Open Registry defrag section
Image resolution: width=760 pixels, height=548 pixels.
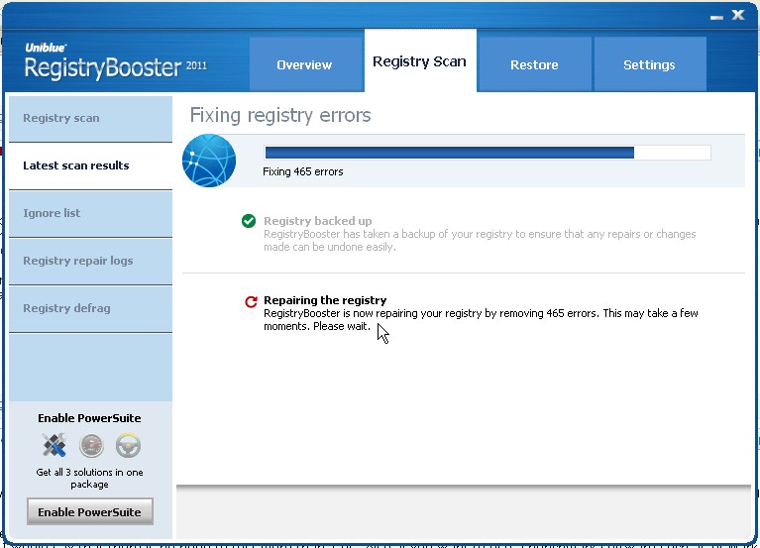click(90, 308)
